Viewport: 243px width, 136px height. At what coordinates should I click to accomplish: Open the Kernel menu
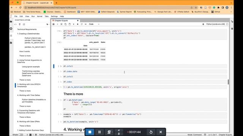39,16
